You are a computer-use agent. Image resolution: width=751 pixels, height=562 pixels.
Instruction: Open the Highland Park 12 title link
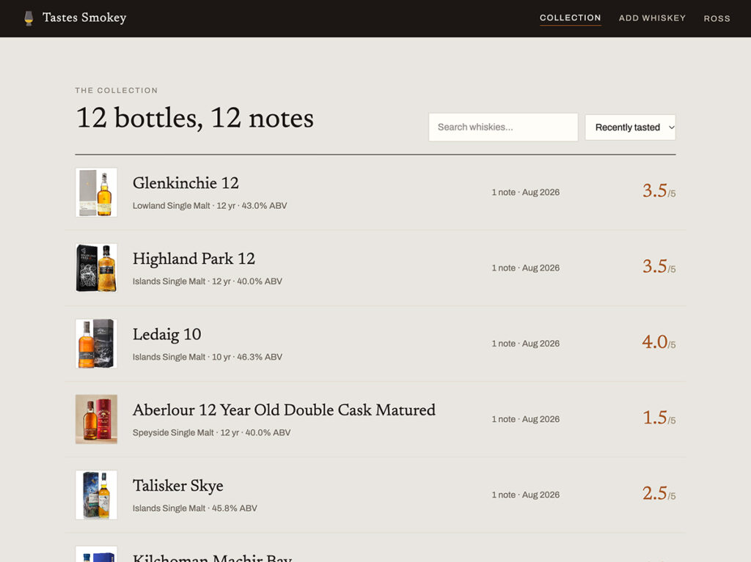pos(194,259)
